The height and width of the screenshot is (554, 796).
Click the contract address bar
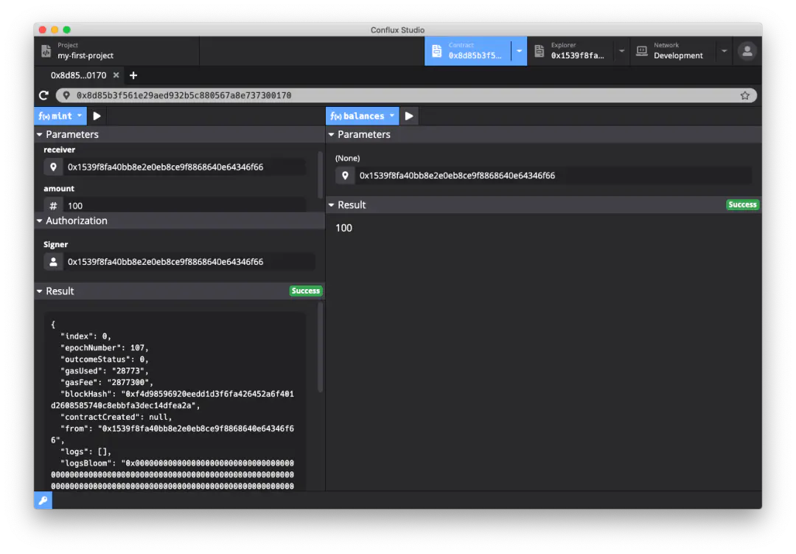[406, 95]
